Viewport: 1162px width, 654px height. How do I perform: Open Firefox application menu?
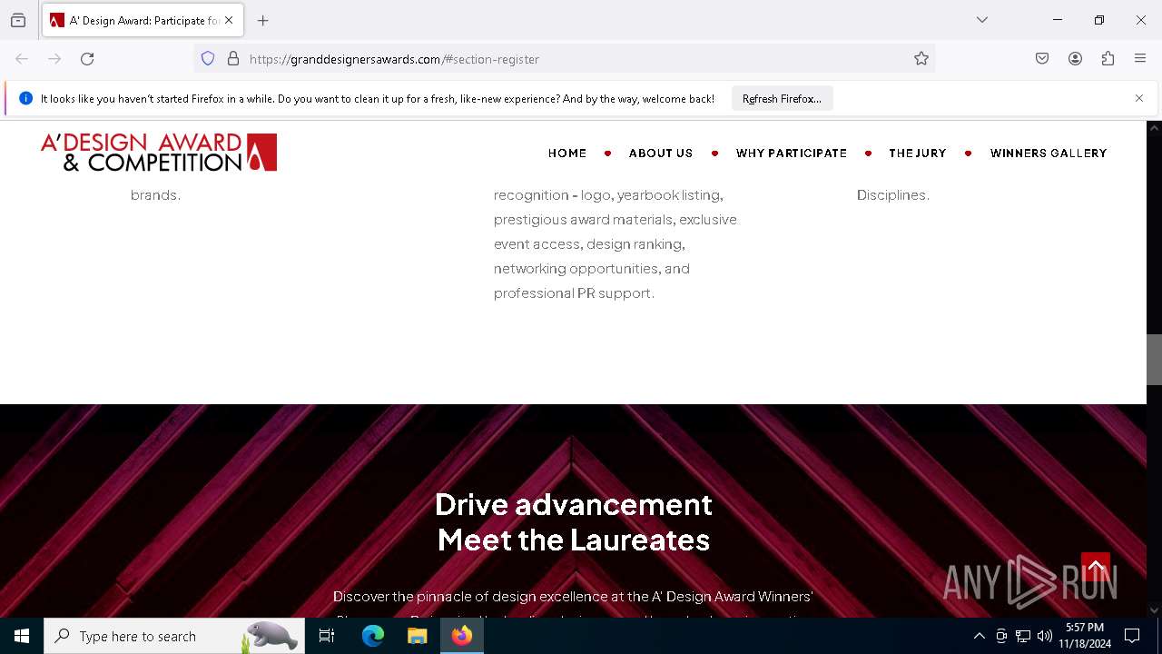click(x=1140, y=59)
